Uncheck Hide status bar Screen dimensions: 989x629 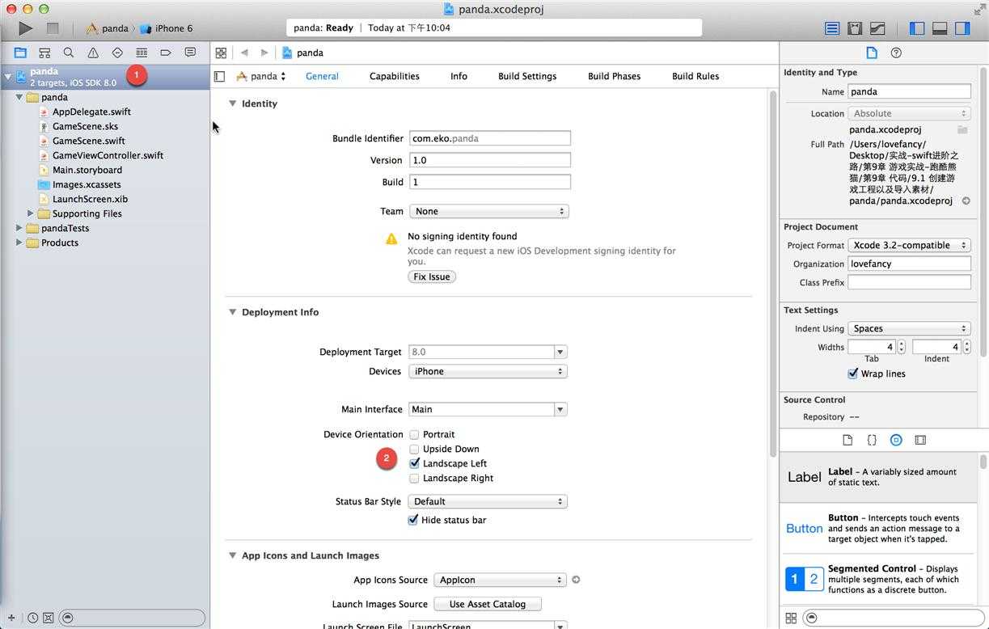(x=413, y=520)
